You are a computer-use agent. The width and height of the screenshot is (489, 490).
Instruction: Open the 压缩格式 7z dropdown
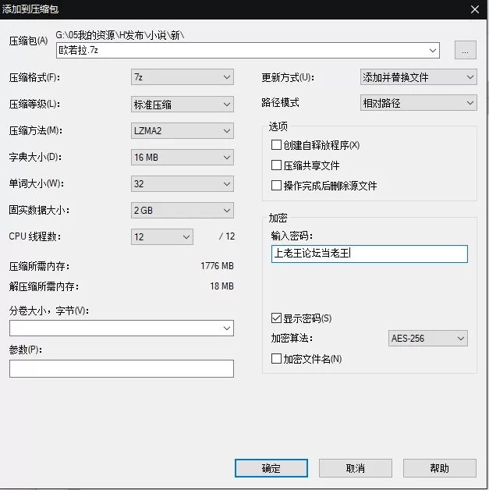coord(182,77)
